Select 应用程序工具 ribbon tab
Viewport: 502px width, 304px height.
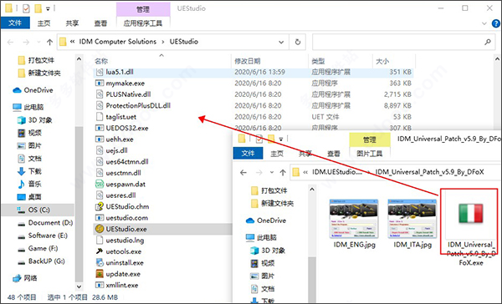click(143, 23)
